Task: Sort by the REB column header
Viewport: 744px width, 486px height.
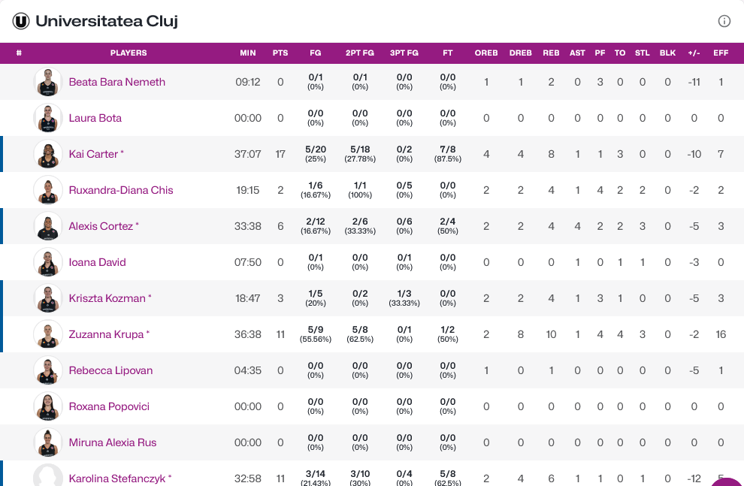Action: coord(551,53)
